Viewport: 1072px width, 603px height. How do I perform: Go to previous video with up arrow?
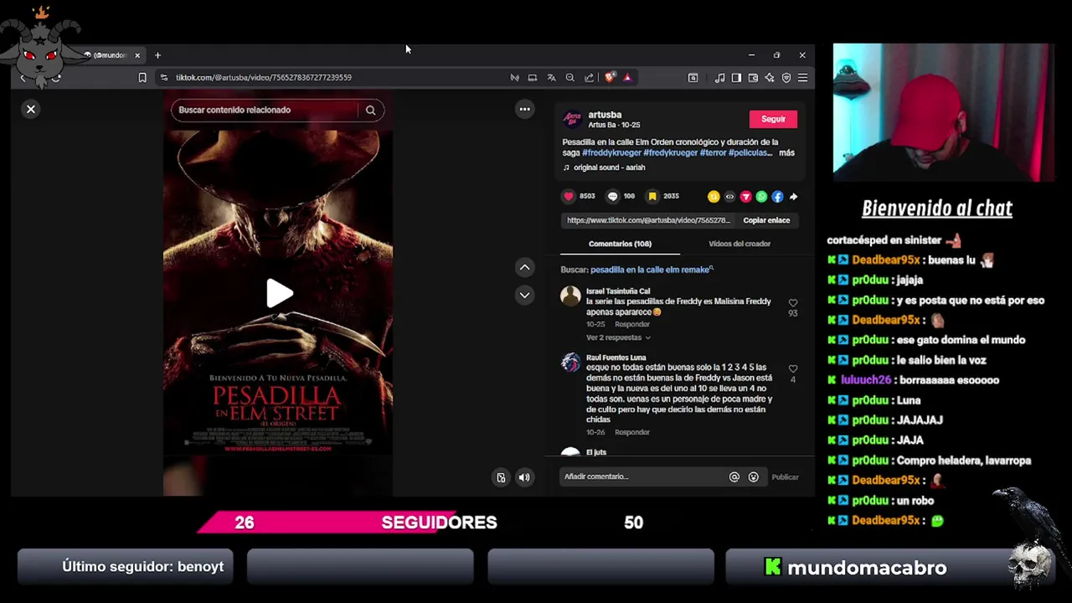(524, 267)
